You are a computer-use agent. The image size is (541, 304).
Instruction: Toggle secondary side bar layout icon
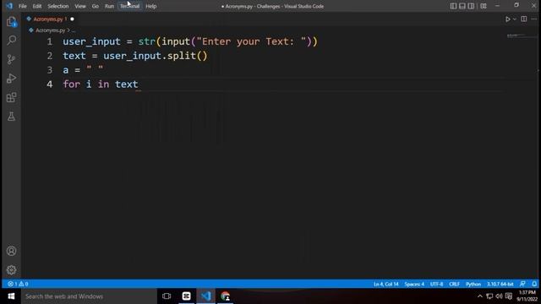tap(471, 6)
